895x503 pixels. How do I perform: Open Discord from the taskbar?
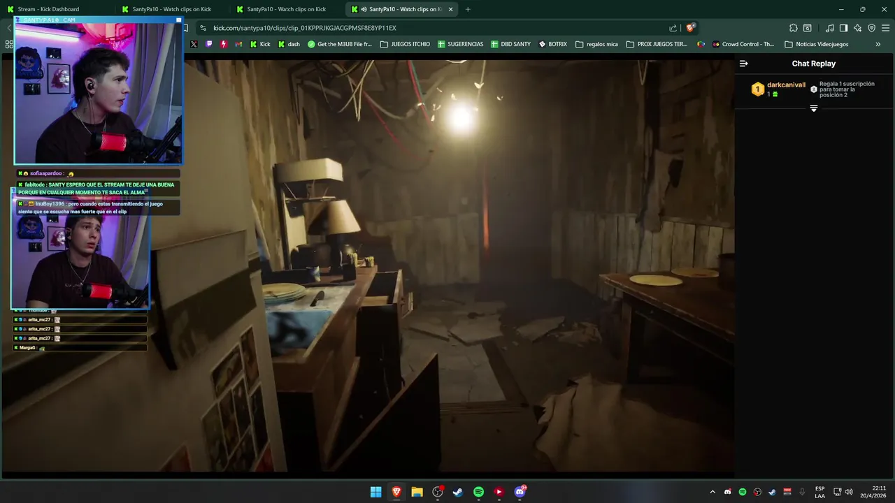pyautogui.click(x=520, y=492)
